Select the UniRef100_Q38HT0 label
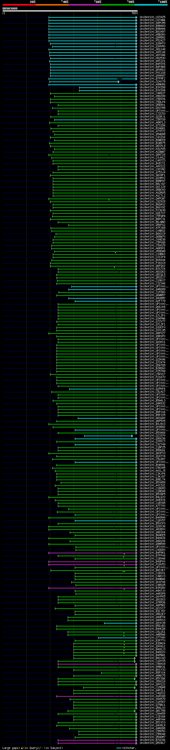Screen dimensions: 170x750 pos(152,43)
